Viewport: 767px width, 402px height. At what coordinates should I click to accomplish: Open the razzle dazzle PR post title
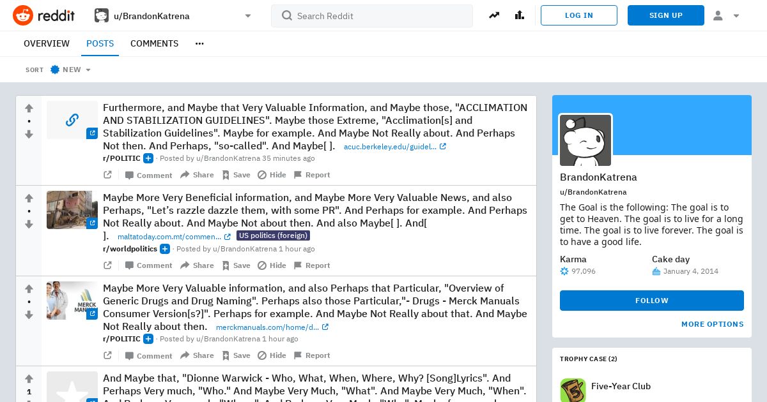tap(315, 216)
